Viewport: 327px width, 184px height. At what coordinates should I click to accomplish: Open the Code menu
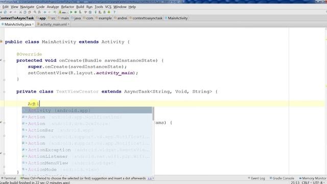pyautogui.click(x=40, y=7)
